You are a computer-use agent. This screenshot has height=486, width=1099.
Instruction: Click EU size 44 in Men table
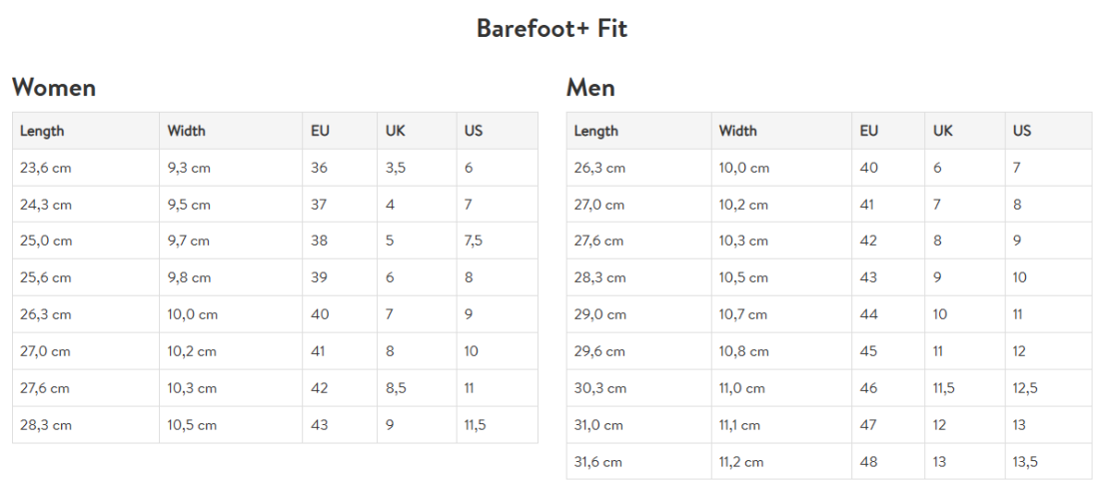(869, 314)
